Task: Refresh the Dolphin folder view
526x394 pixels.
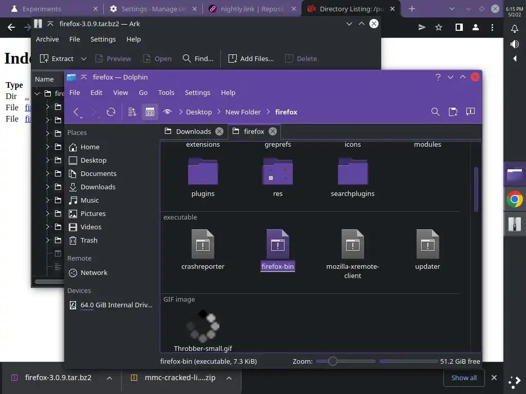Action: pyautogui.click(x=111, y=112)
